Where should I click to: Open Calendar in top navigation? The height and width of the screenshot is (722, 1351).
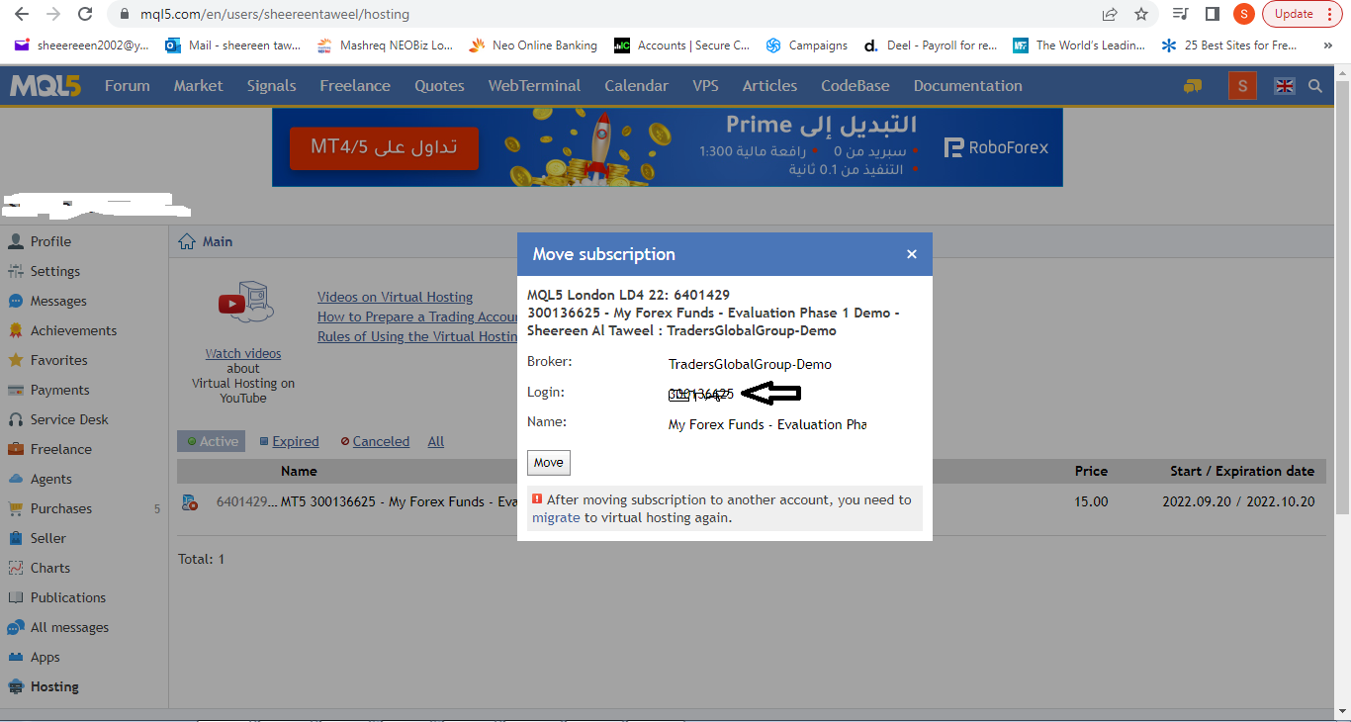637,86
